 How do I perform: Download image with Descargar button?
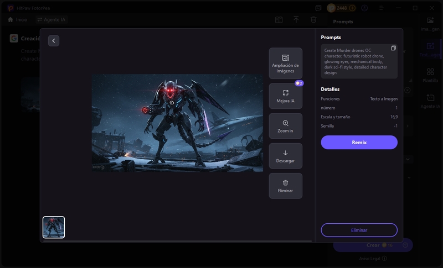tap(285, 156)
